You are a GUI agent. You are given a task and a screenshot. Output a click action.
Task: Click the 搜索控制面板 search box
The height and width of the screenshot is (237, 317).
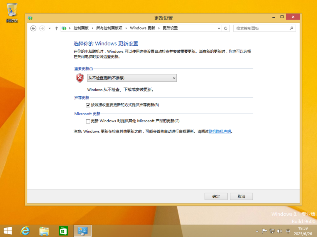[264, 28]
